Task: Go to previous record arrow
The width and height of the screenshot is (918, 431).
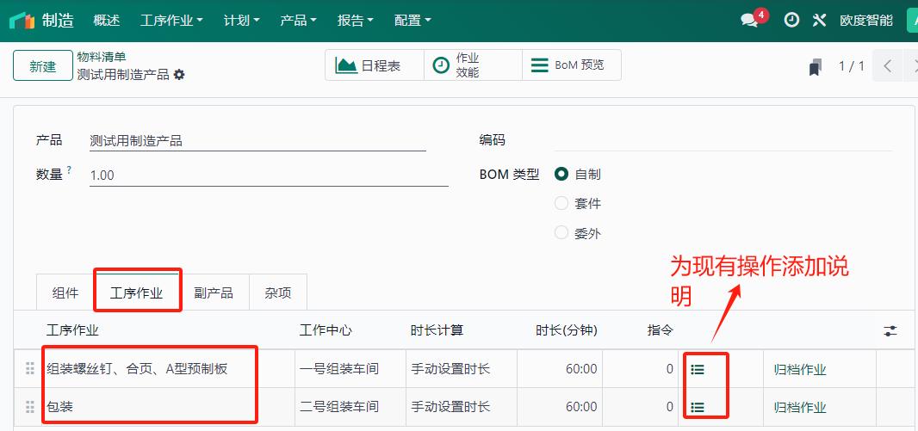Action: pyautogui.click(x=888, y=65)
